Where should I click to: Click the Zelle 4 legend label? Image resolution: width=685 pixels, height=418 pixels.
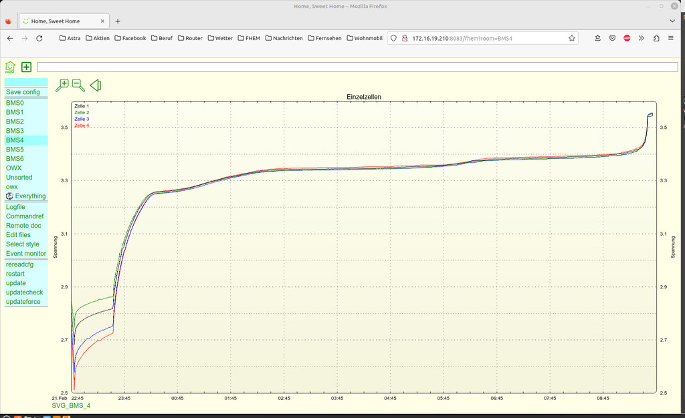coord(82,126)
